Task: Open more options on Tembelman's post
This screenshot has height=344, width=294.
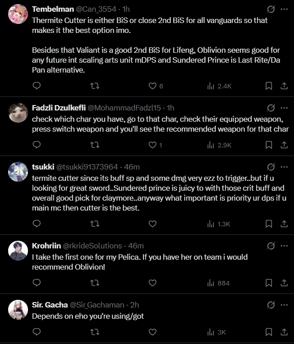Action: [x=284, y=9]
